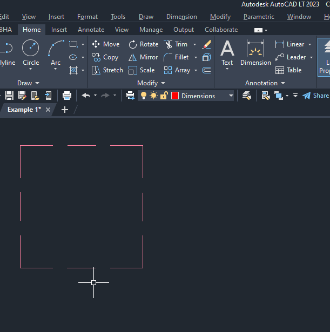Click the Undo arrow

86,96
